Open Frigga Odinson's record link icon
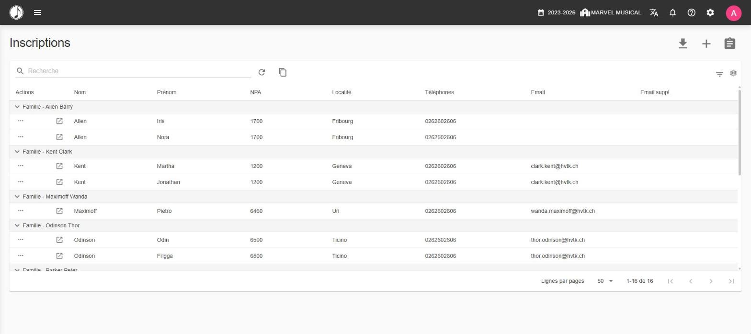751x334 pixels. click(59, 256)
